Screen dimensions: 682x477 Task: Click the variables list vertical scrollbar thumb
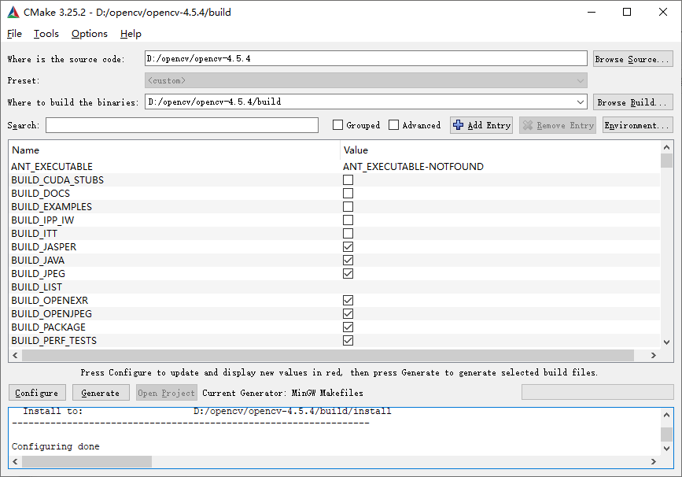pyautogui.click(x=667, y=161)
